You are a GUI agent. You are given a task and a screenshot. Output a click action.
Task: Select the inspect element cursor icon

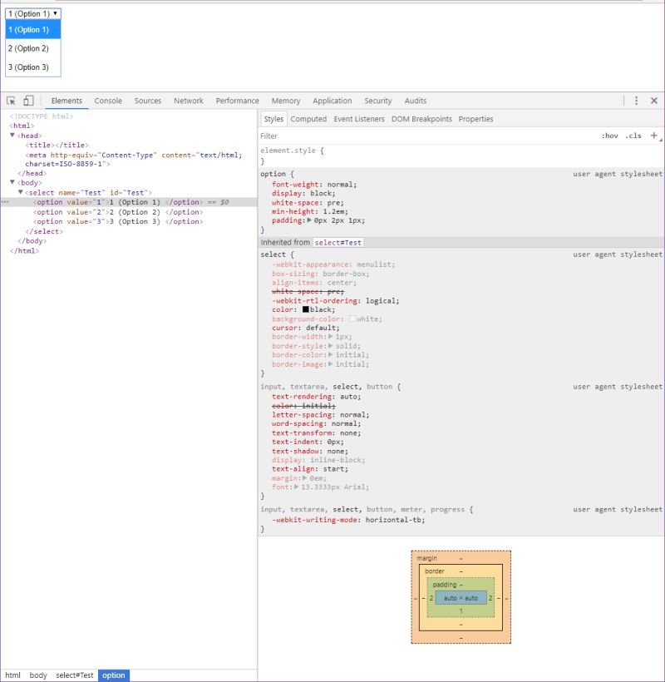click(x=12, y=100)
